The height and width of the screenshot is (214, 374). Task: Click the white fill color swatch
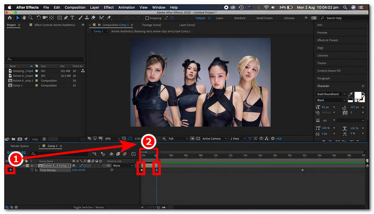(358, 95)
